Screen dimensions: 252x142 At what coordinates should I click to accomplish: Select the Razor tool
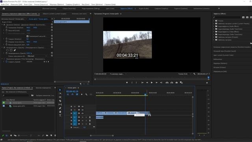tap(60, 101)
